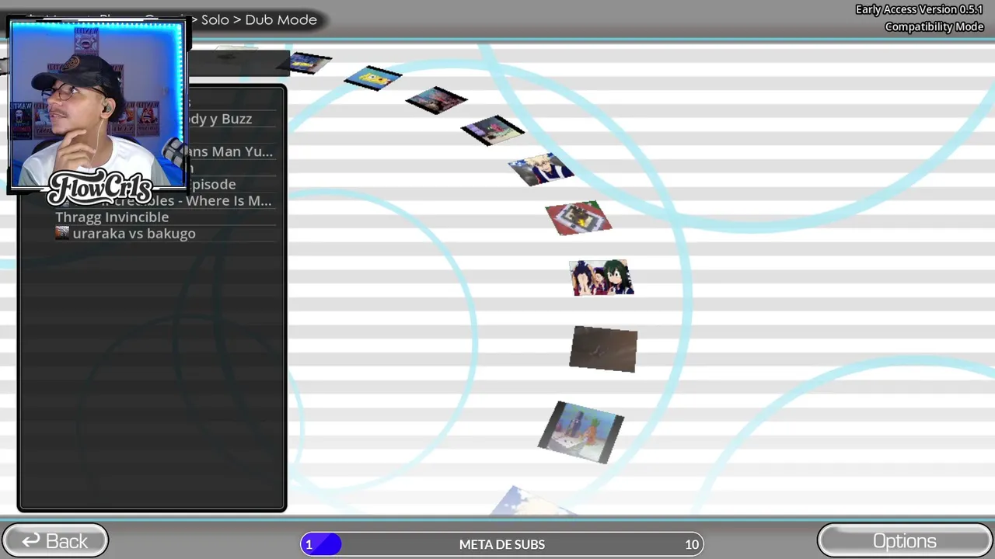Select the blue thumbnail with the yellow character
995x559 pixels.
pos(373,78)
